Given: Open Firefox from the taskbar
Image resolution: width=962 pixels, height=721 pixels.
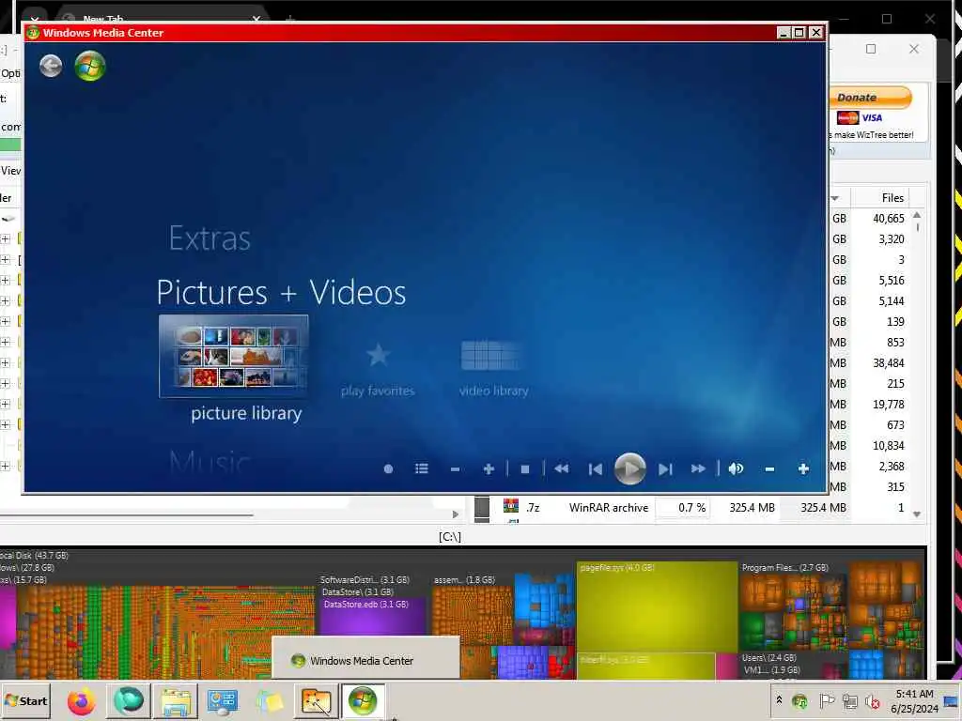Looking at the screenshot, I should click(82, 701).
